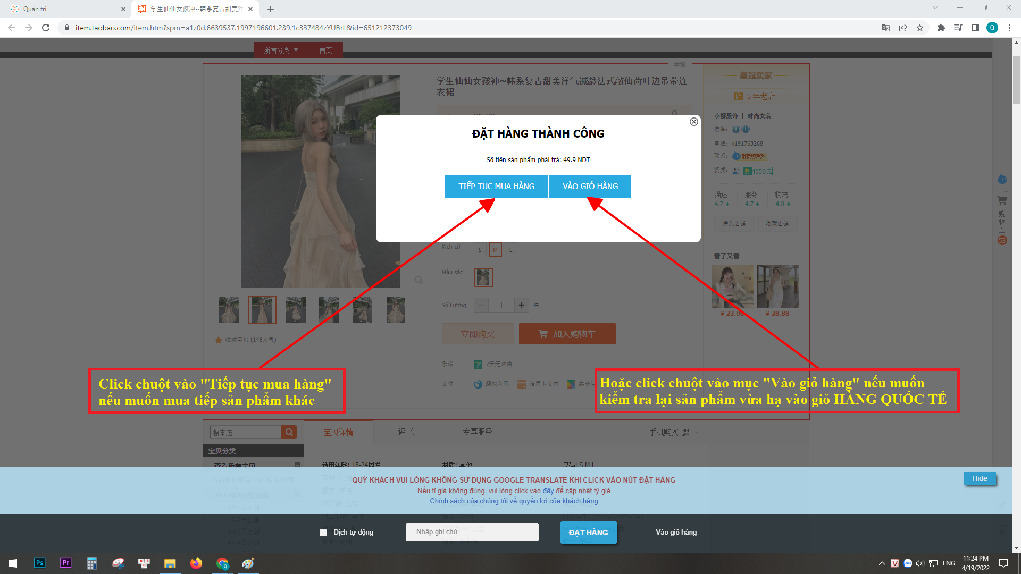Screen dimensions: 1021x574
Task: Focus the 搜本店 shop search field
Action: click(x=246, y=432)
